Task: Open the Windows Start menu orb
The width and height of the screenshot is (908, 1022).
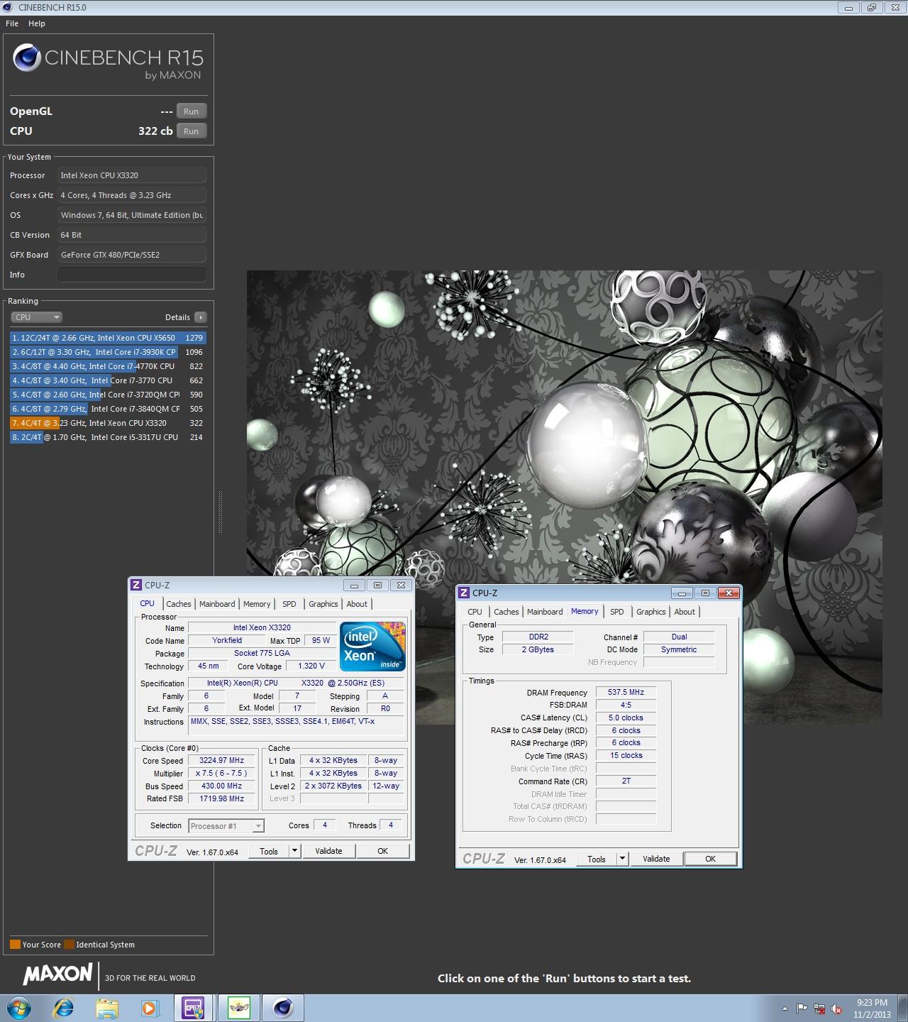Action: [x=19, y=1008]
